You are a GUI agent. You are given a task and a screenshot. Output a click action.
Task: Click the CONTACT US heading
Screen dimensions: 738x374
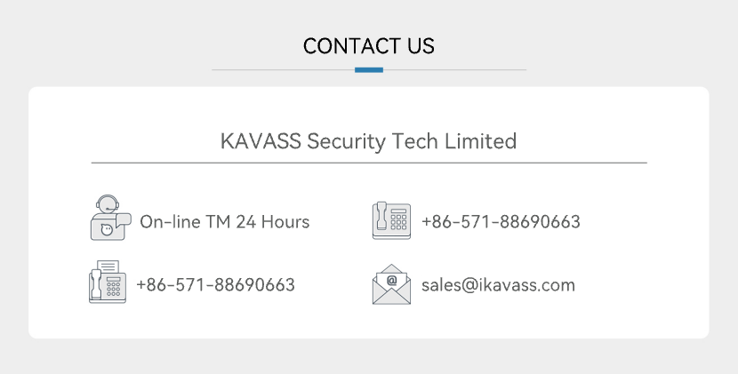point(368,46)
